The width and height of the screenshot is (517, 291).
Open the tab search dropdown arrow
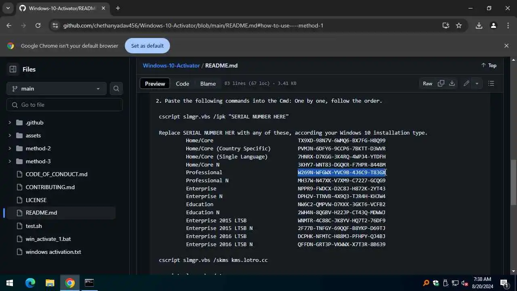(8, 8)
